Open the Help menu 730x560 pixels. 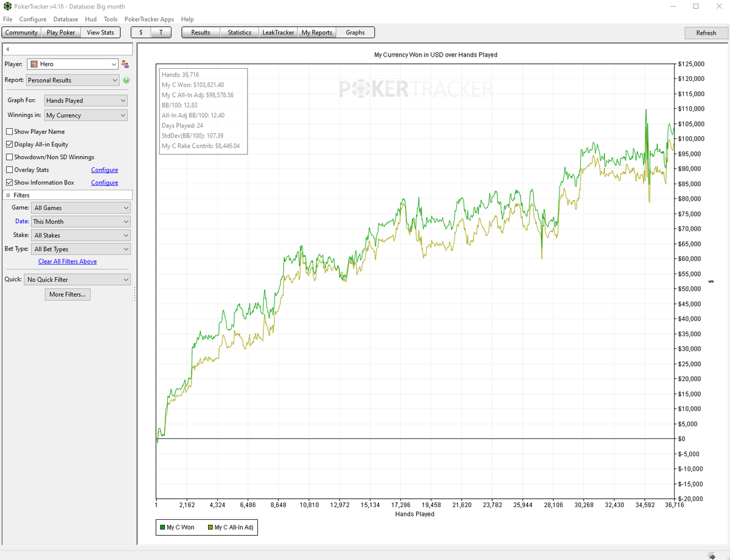coord(187,19)
